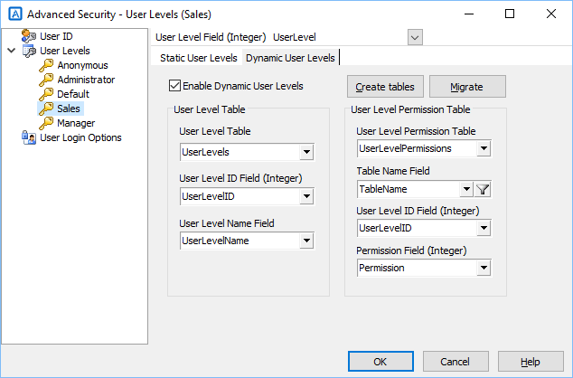Select the Administrator key icon
Image resolution: width=573 pixels, height=378 pixels.
[x=46, y=80]
